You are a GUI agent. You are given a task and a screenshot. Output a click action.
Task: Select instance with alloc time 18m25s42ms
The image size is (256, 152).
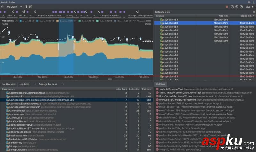tap(205, 34)
